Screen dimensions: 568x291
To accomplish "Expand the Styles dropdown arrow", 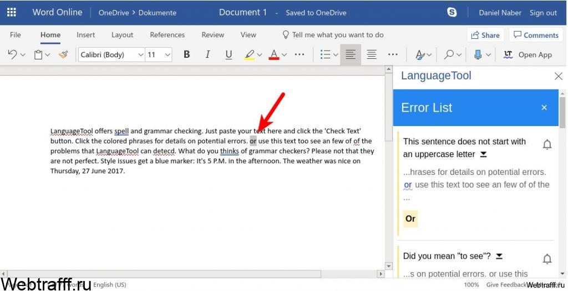I will click(429, 55).
